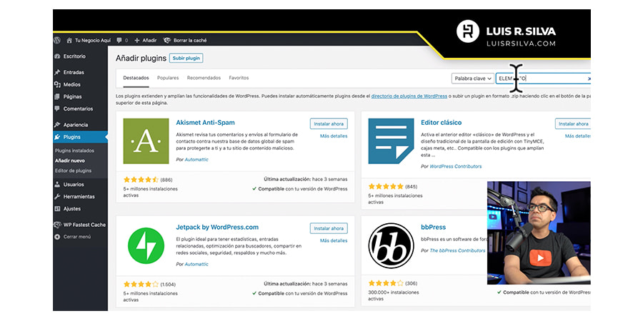
Task: Click the Añadir plus item in admin bar
Action: tap(146, 40)
